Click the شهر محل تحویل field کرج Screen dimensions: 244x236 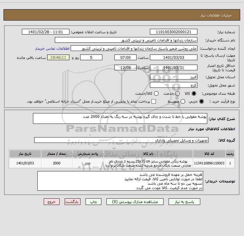point(174,85)
